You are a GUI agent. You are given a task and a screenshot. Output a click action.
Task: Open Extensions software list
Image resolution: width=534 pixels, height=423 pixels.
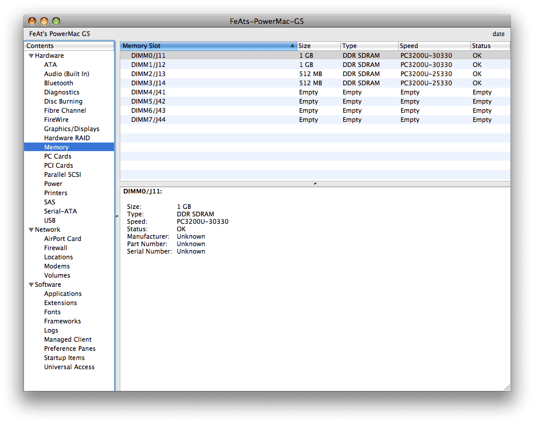(60, 303)
